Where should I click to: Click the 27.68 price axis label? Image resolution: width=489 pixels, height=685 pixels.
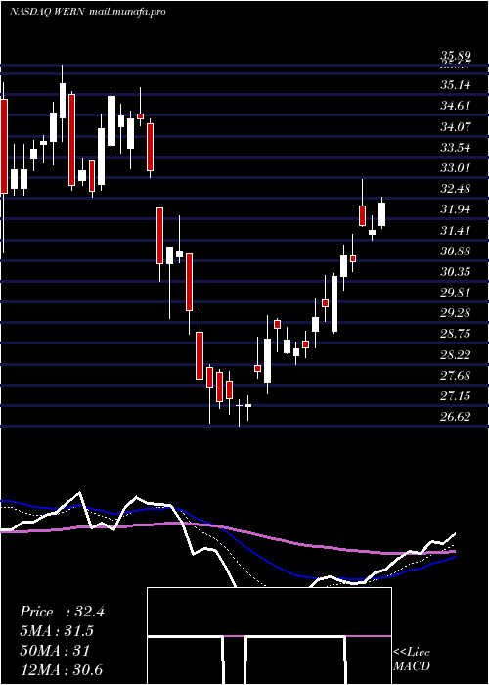point(456,375)
